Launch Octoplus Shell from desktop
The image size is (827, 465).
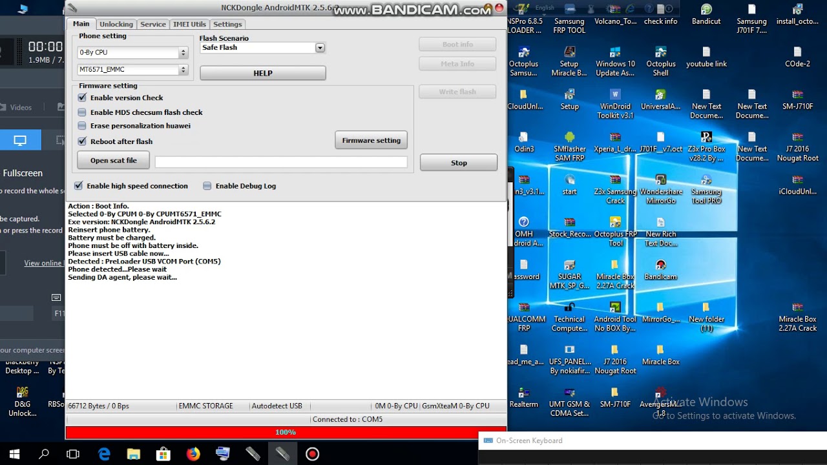tap(661, 61)
